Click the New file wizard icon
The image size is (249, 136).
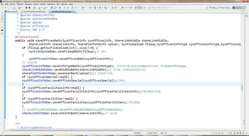(x=3, y=7)
